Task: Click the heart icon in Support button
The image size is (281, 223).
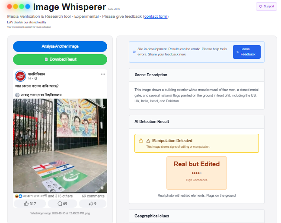Action: pos(260,6)
